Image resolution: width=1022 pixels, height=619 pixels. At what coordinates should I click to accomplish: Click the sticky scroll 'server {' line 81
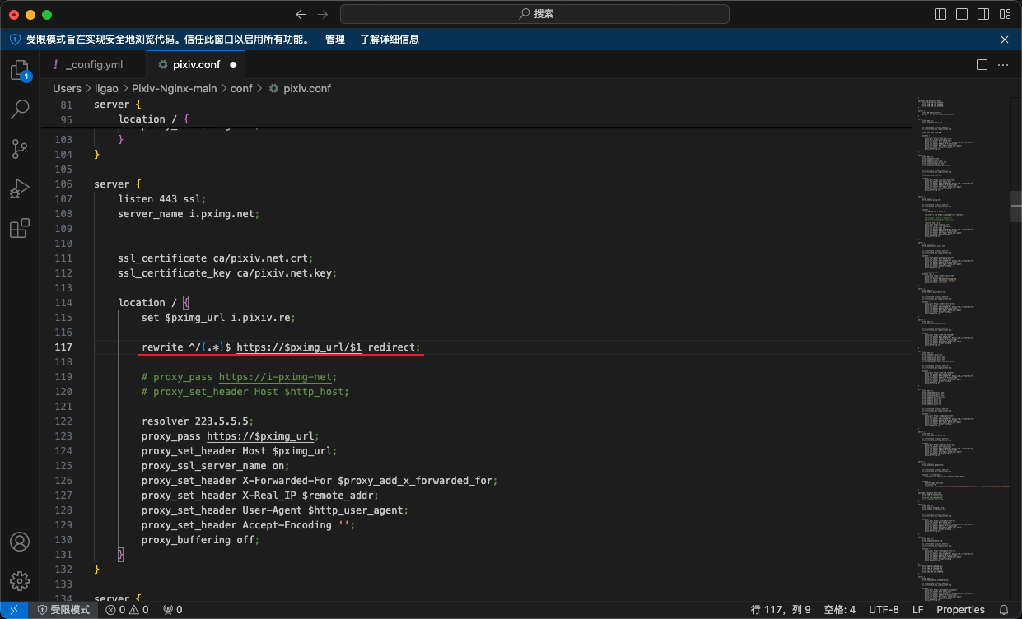(118, 105)
